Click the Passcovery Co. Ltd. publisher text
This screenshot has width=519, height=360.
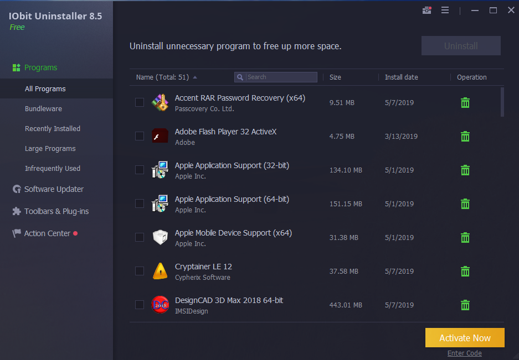click(x=204, y=109)
